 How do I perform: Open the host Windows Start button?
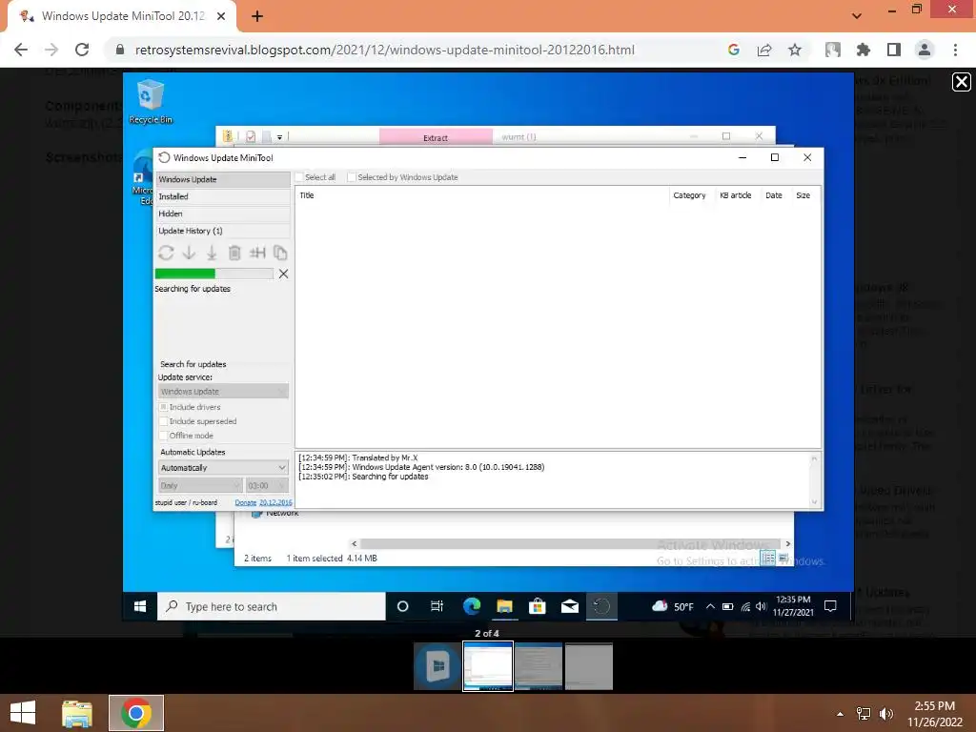click(23, 713)
